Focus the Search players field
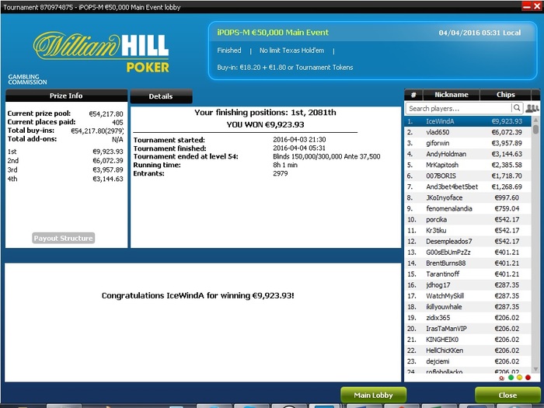Screen dimensions: 544x408 pyautogui.click(x=459, y=108)
